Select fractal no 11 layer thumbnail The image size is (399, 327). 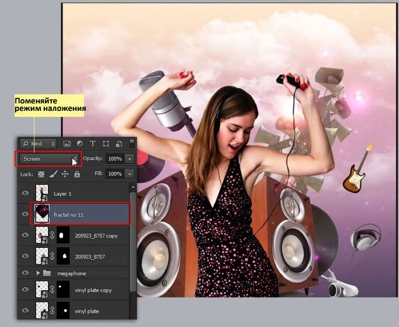42,214
